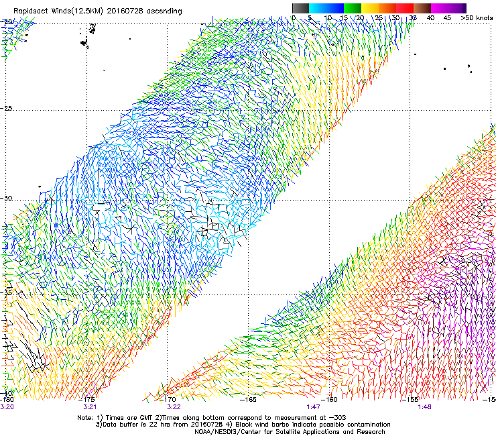Click the '1:48' swath time label
This screenshot has width=496, height=436.
(x=424, y=407)
